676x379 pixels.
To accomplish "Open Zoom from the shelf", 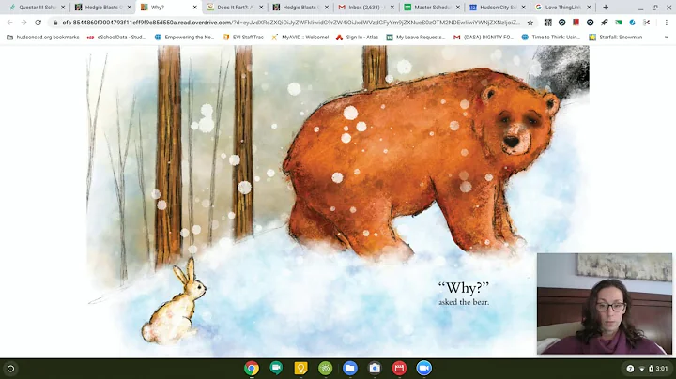I will [424, 369].
